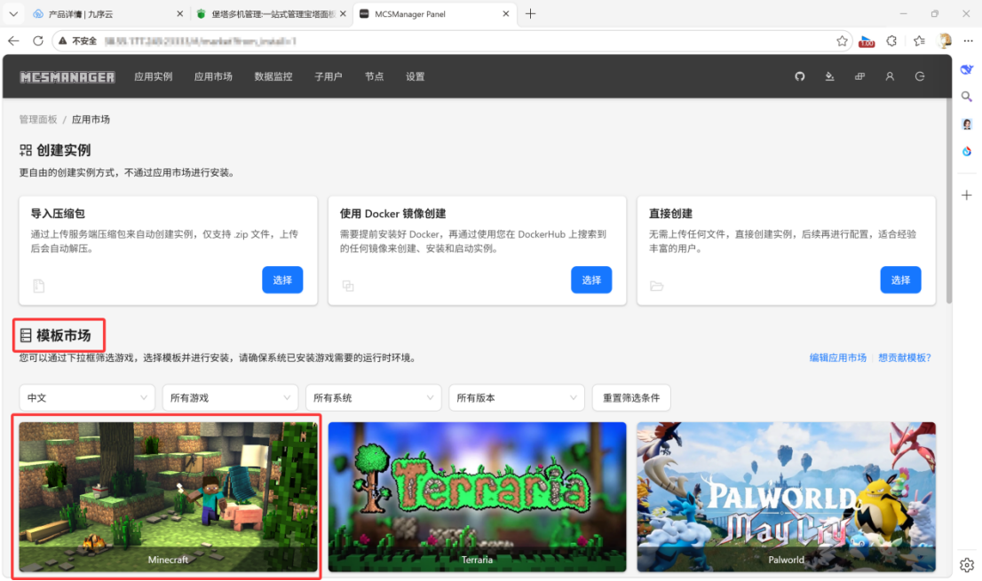The width and height of the screenshot is (982, 581).
Task: Select the Minecraft template thumbnail
Action: [168, 497]
